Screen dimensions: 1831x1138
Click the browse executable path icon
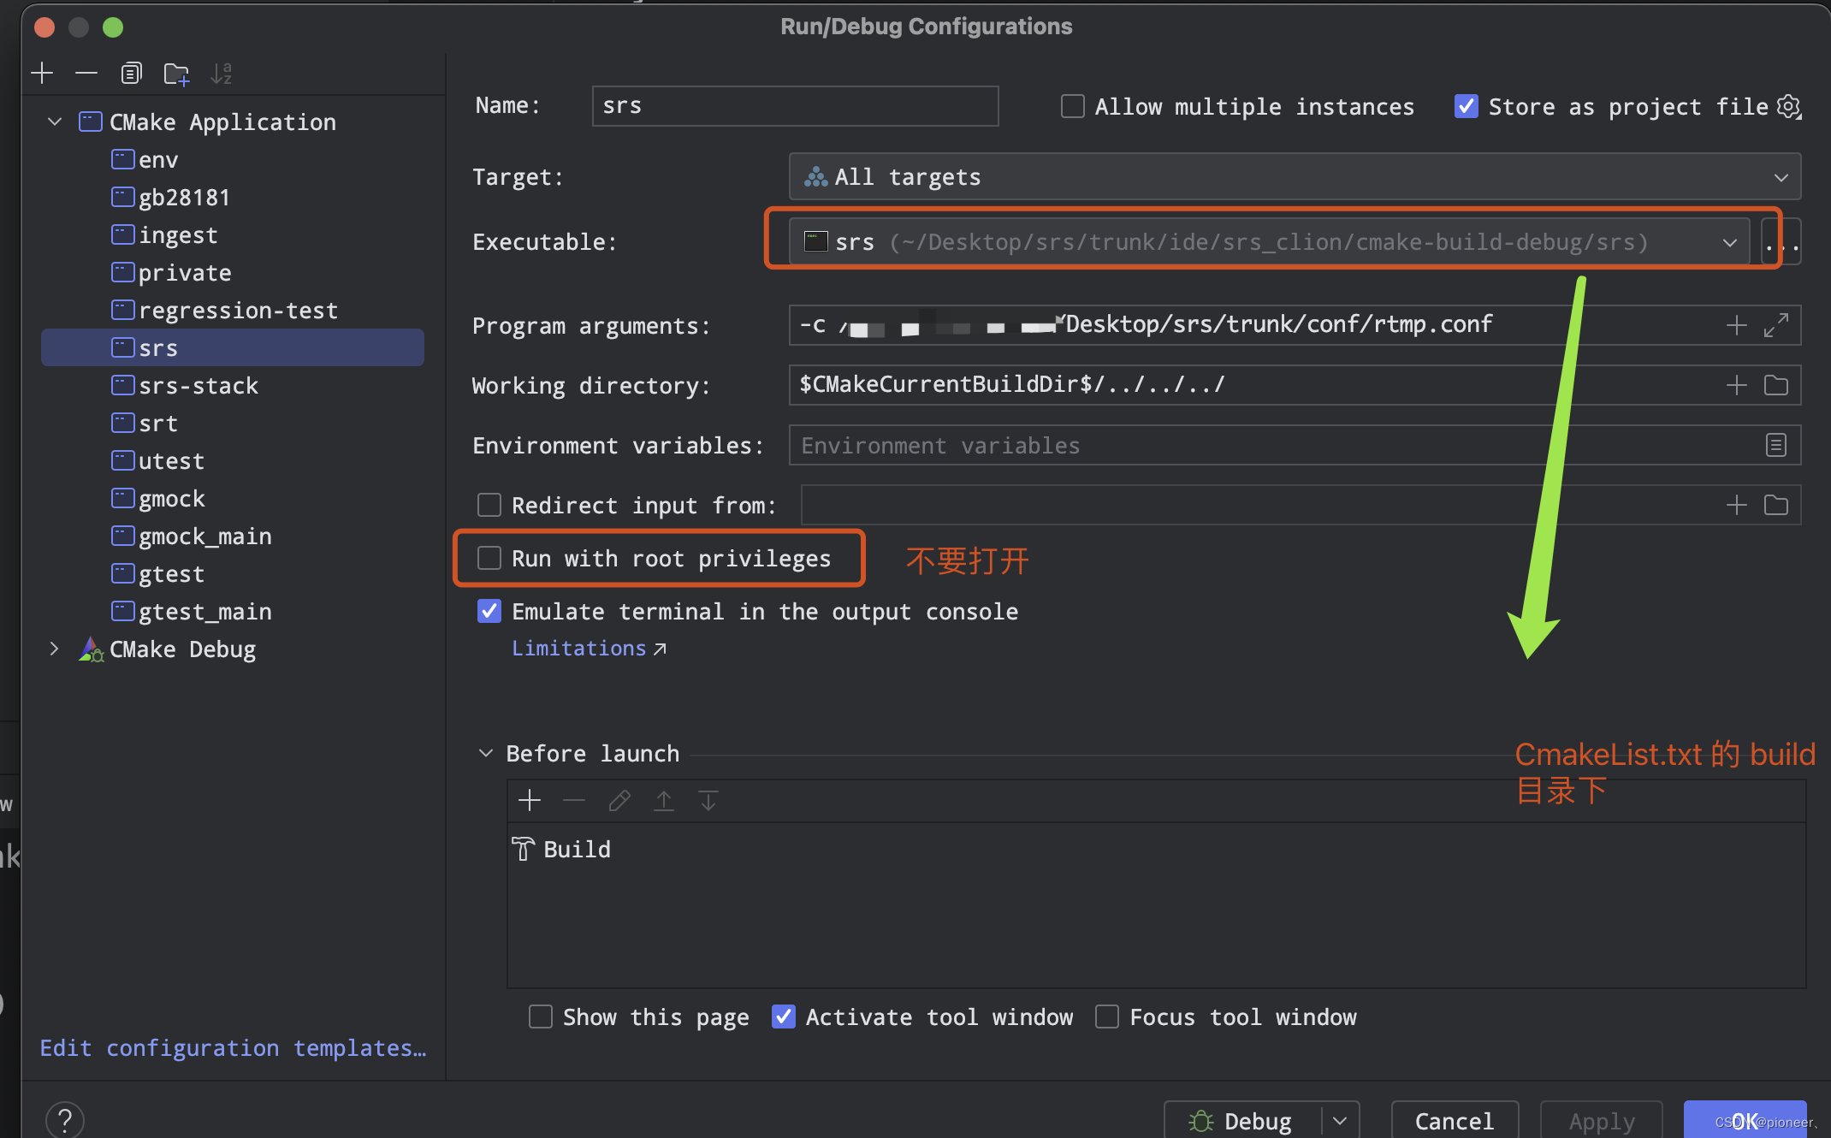pos(1780,241)
